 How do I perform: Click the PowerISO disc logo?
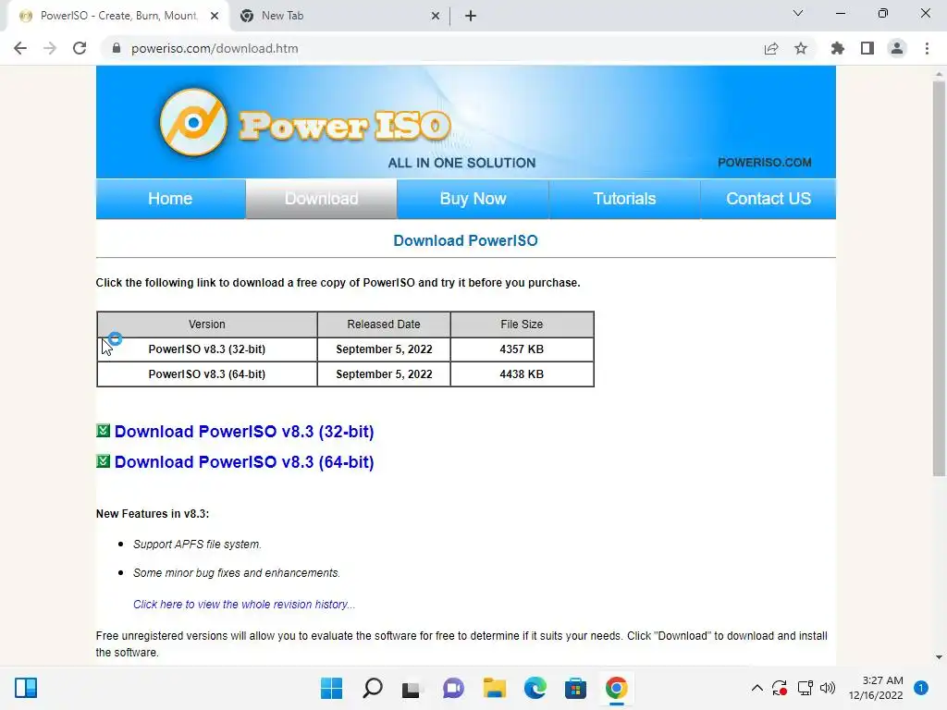click(x=193, y=123)
